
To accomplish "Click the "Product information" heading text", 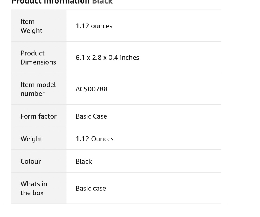I will [x=50, y=2].
